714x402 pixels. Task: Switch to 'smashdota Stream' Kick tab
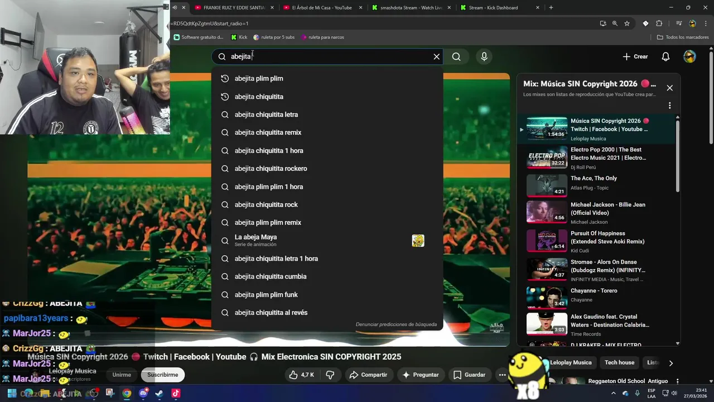(x=411, y=8)
